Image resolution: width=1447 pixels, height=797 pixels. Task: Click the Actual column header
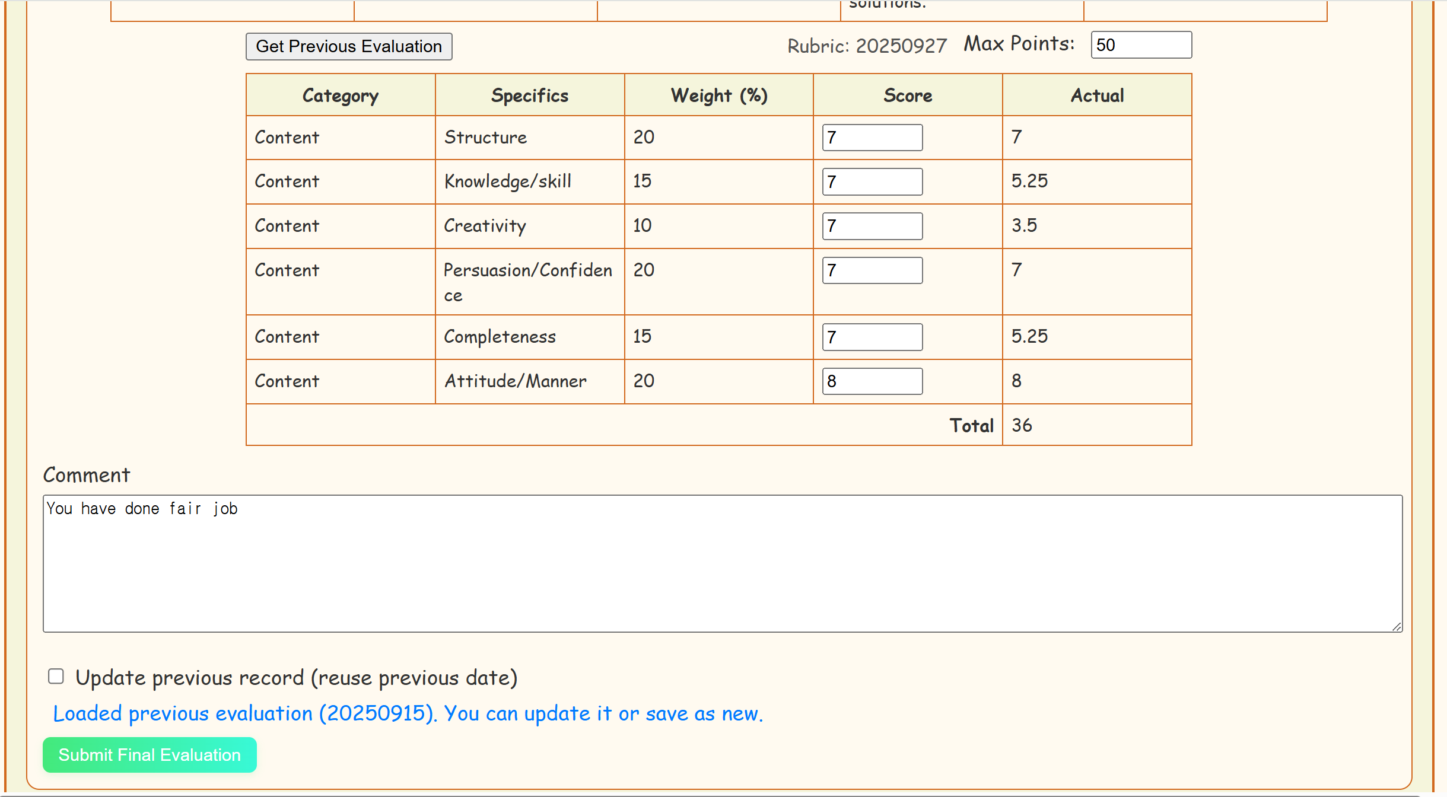pyautogui.click(x=1096, y=95)
